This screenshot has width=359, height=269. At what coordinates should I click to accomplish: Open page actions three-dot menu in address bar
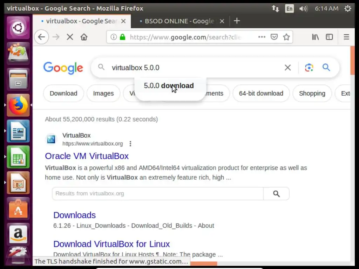(x=262, y=37)
